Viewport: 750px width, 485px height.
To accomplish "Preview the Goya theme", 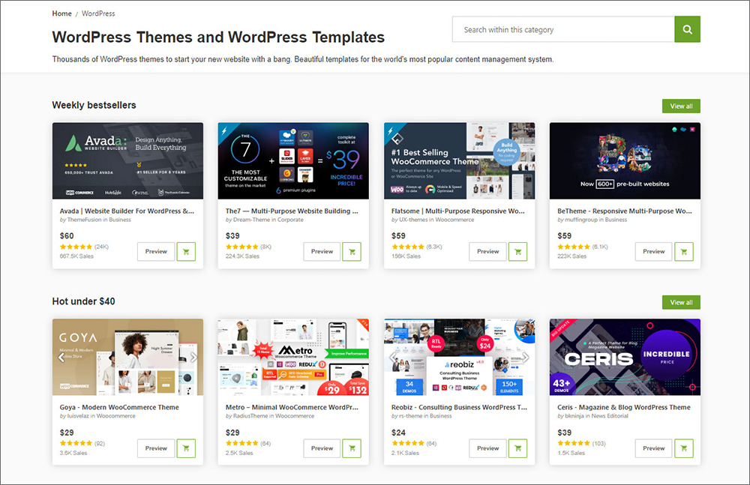I will click(156, 448).
